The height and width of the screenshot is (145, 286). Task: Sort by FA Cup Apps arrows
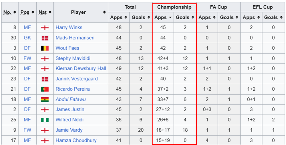coord(214,17)
